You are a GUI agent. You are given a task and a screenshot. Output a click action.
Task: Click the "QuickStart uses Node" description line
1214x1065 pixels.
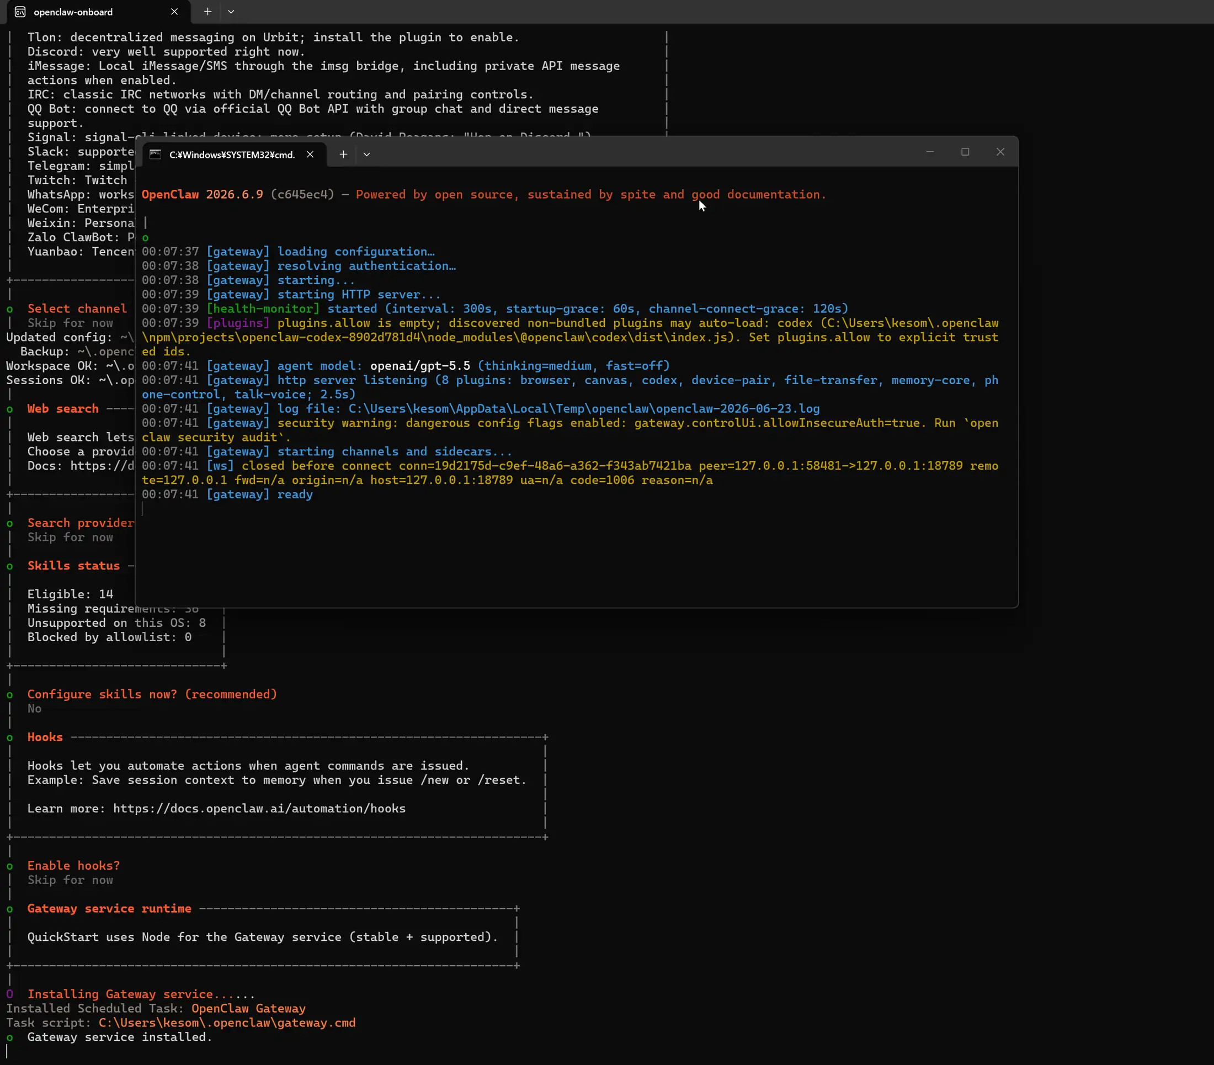click(x=263, y=936)
